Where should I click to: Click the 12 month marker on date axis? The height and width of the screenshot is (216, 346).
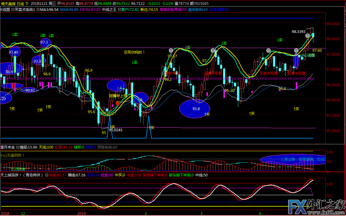(x=23, y=214)
